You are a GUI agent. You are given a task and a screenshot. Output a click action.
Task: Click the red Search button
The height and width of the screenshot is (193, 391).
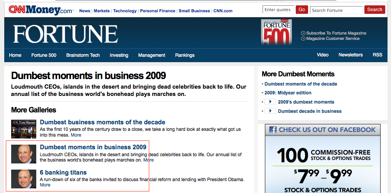pos(374,10)
